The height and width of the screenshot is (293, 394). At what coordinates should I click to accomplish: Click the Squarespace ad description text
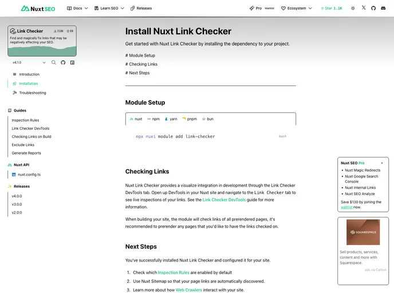[359, 258]
